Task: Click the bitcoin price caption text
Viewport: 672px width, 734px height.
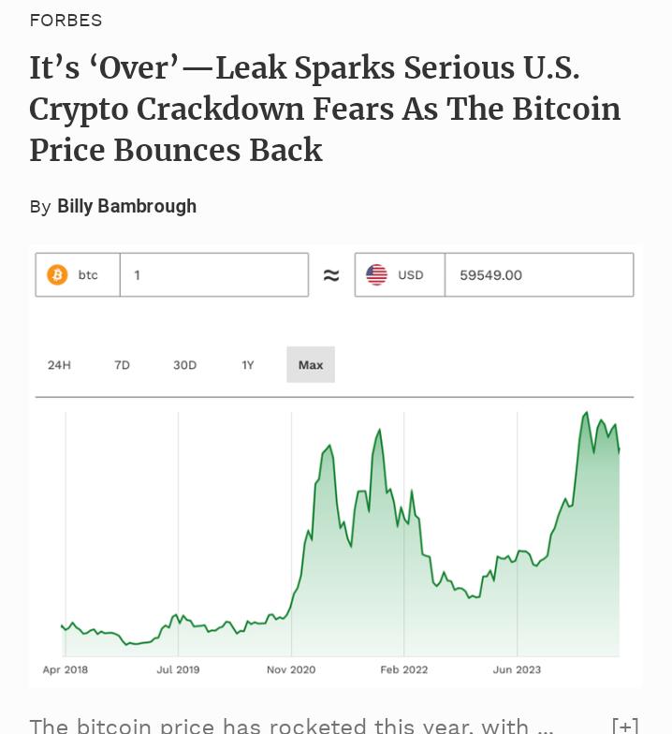Action: click(291, 725)
